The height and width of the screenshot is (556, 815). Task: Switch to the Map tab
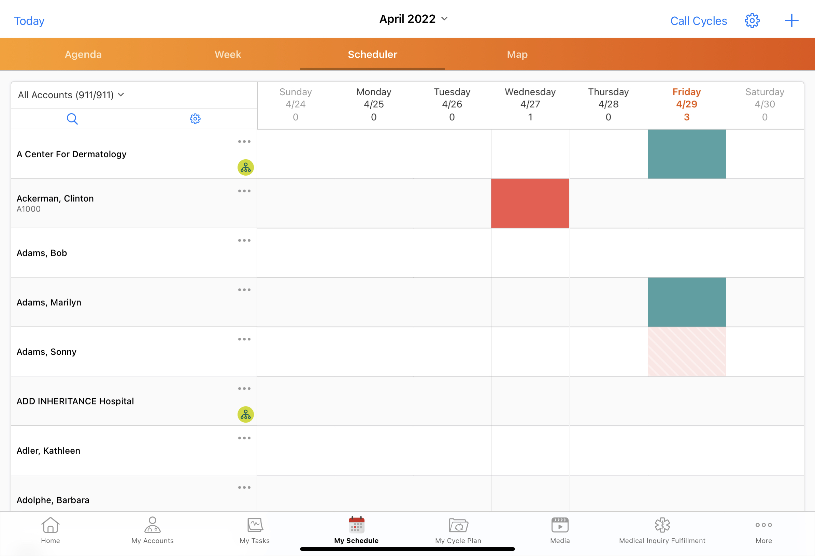point(517,54)
